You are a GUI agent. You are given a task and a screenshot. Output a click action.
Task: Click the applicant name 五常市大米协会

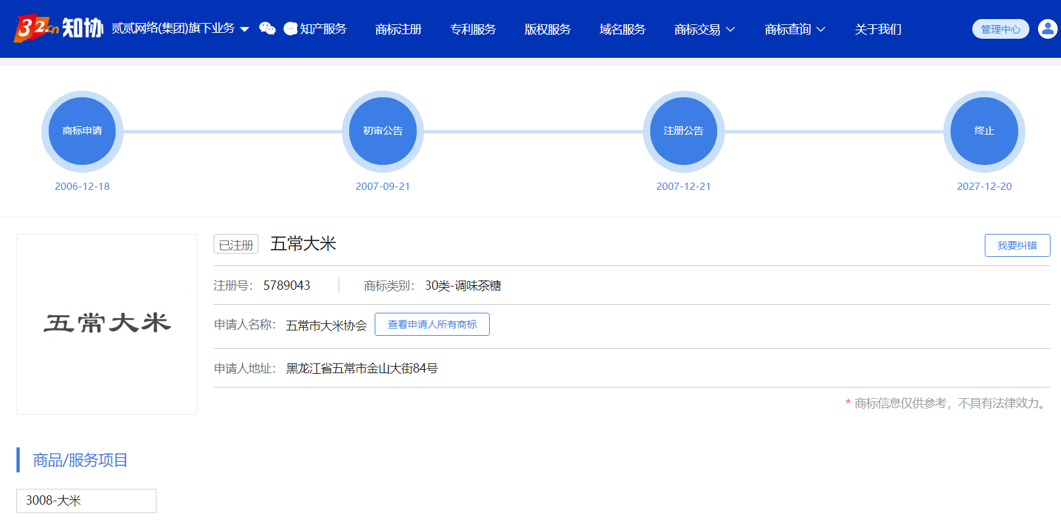[x=326, y=325]
